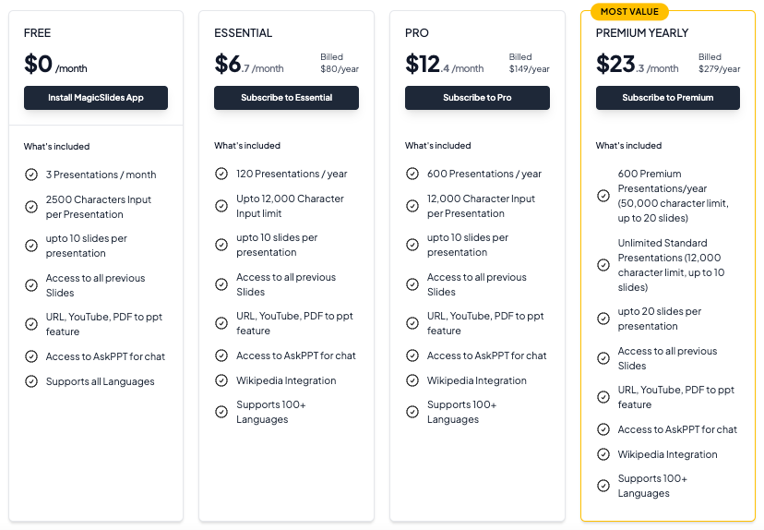Click the Install MagicSlides App button
Image resolution: width=764 pixels, height=530 pixels.
click(96, 98)
